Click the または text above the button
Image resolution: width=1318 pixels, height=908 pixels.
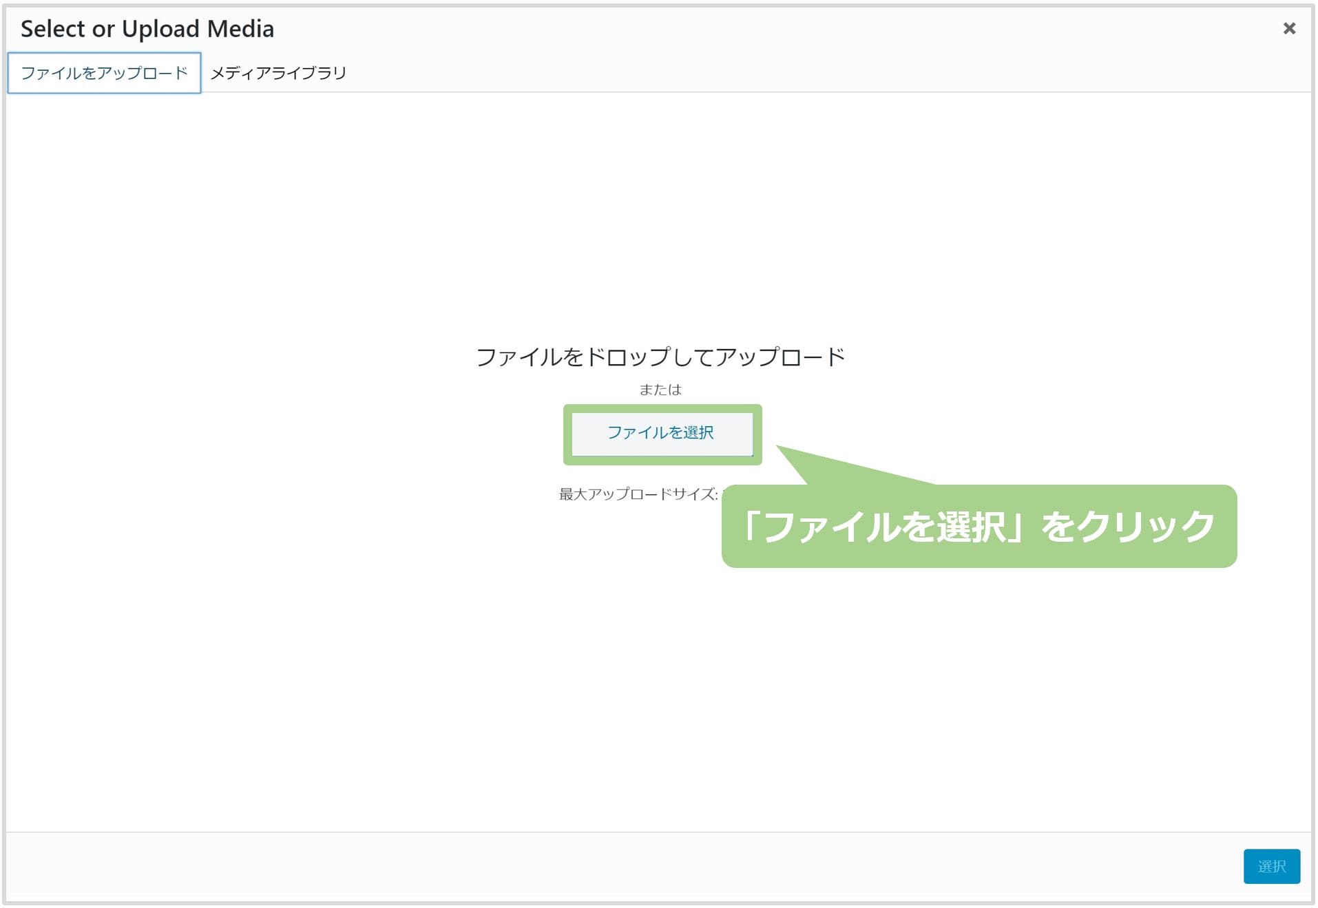660,390
